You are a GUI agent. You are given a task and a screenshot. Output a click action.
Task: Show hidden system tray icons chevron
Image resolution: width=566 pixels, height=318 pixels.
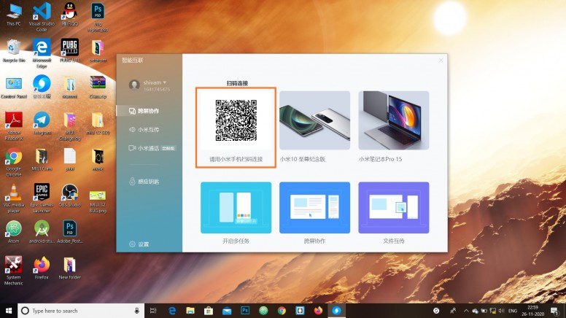466,311
